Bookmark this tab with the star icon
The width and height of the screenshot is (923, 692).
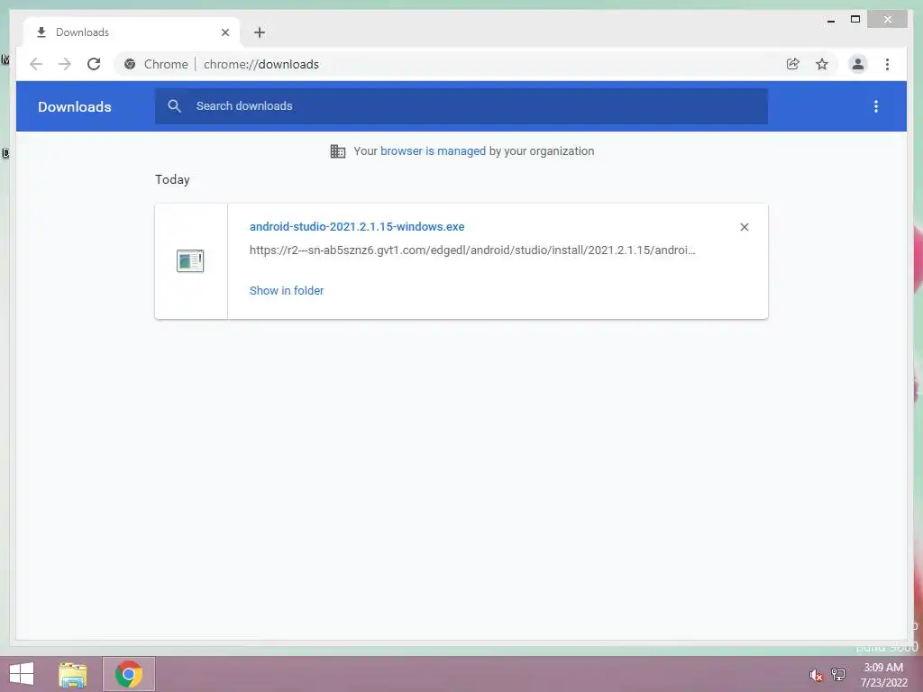822,64
